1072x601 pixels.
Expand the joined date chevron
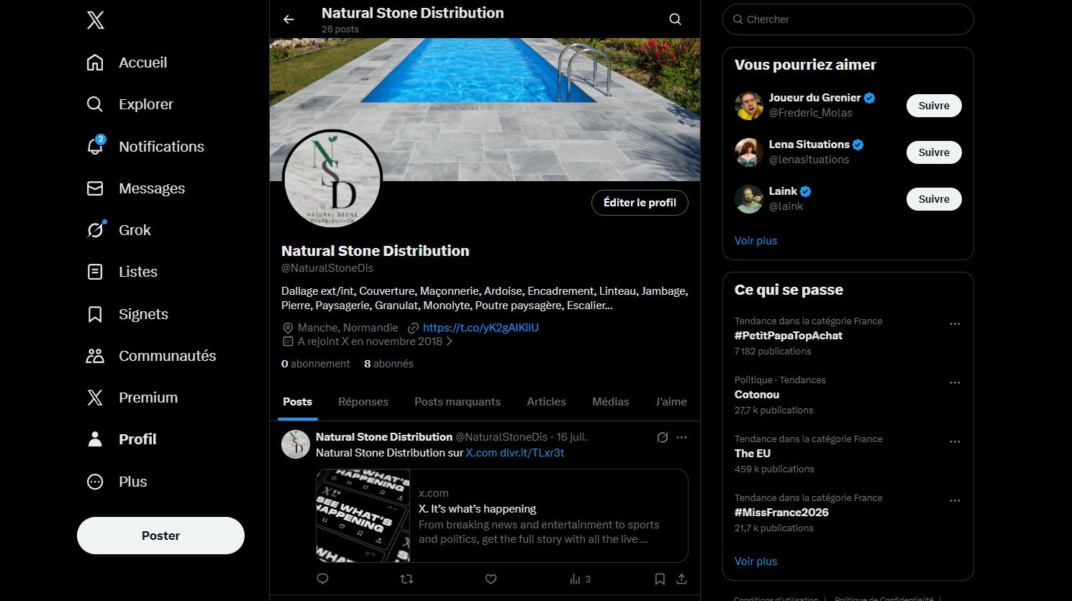[x=450, y=341]
